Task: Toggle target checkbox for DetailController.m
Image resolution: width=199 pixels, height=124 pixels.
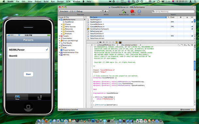Action: click(x=192, y=36)
